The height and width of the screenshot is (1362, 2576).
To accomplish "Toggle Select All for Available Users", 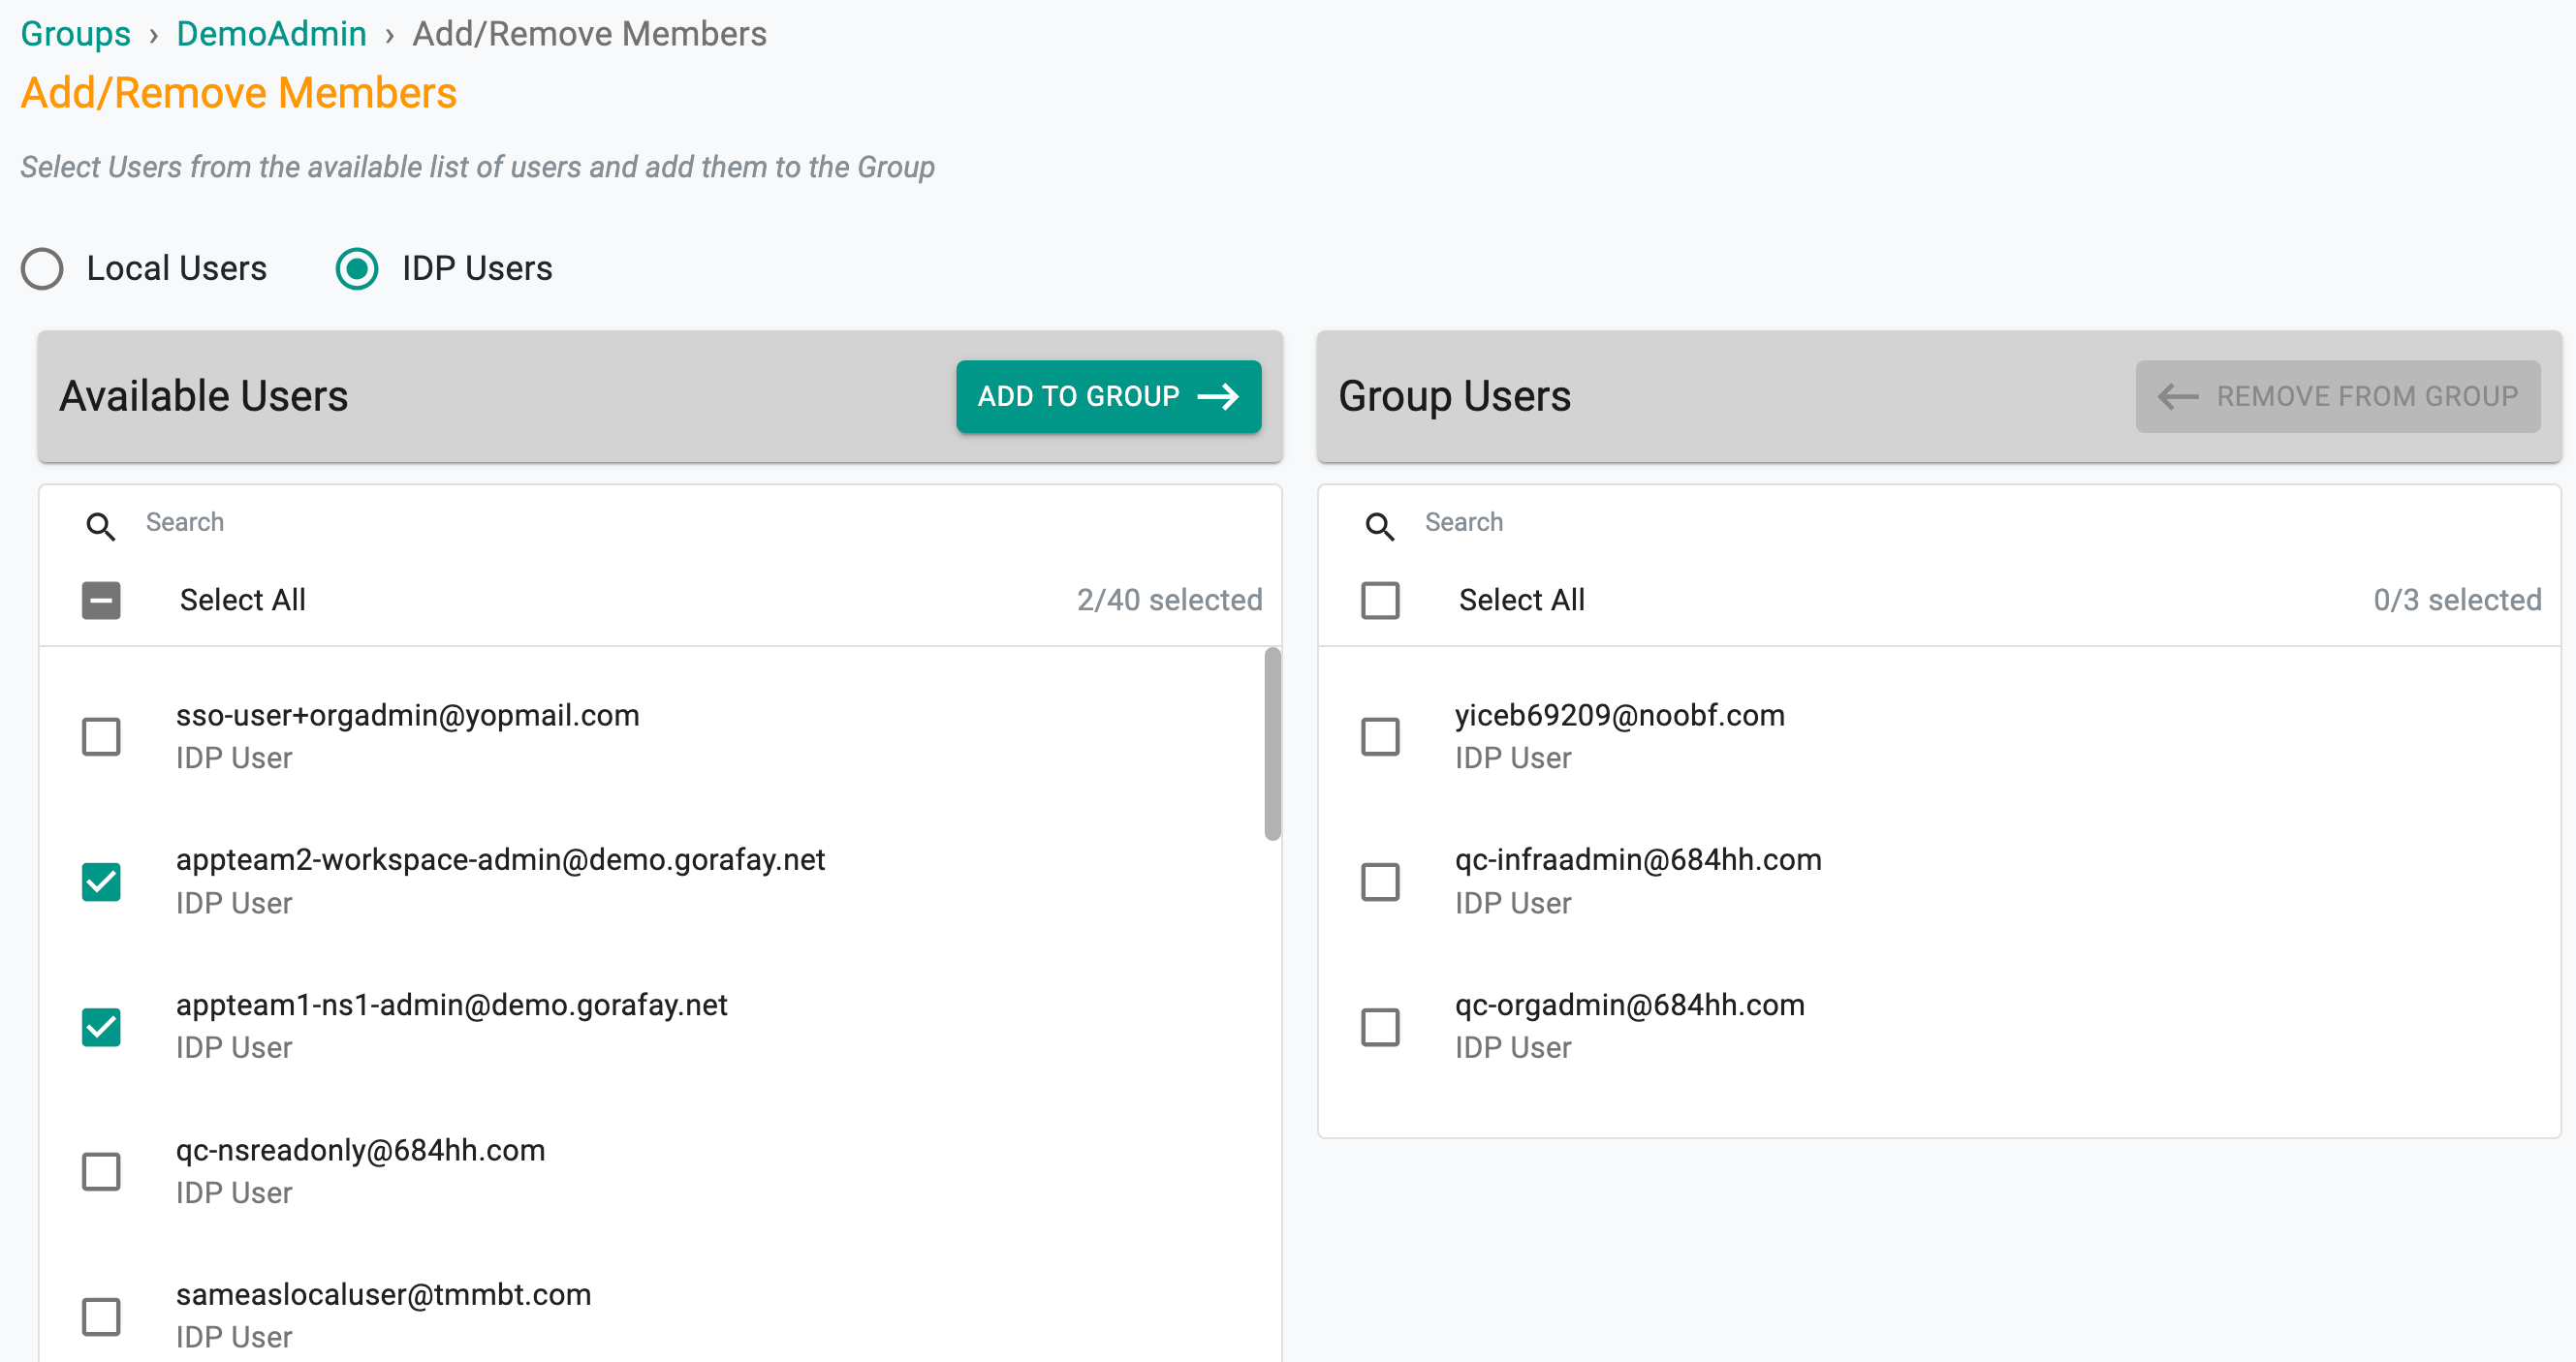I will click(101, 601).
